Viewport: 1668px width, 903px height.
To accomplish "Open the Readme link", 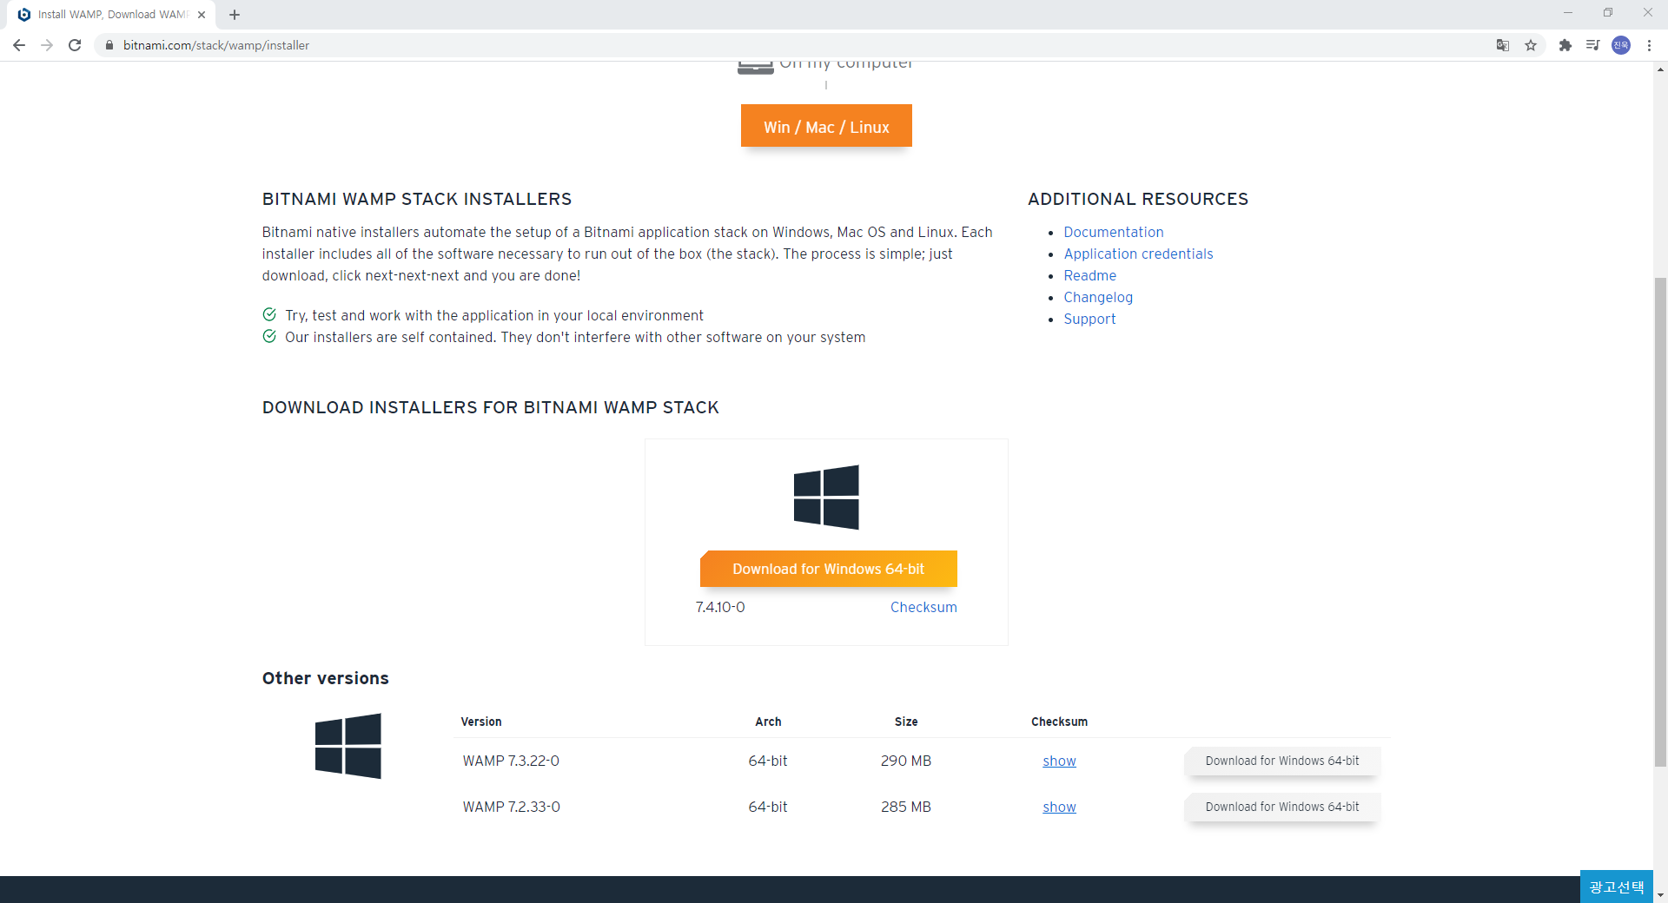I will (1089, 275).
